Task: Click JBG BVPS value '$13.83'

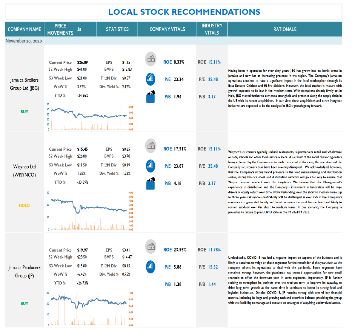Action: (127, 69)
